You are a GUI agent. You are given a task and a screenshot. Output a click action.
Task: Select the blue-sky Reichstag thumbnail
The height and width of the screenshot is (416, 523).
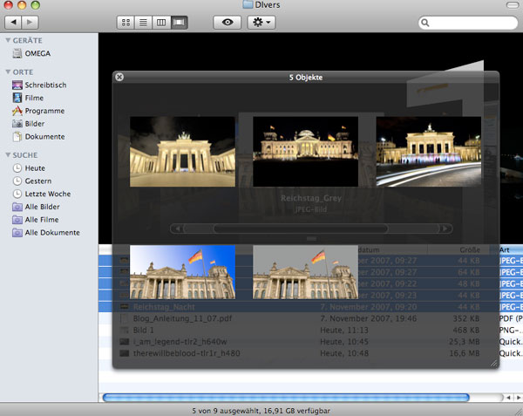(182, 272)
